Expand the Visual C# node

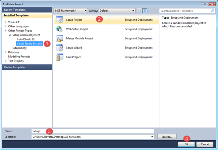pyautogui.click(x=6, y=22)
